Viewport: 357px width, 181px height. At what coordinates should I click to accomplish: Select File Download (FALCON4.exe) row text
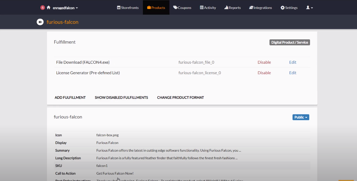tap(83, 62)
